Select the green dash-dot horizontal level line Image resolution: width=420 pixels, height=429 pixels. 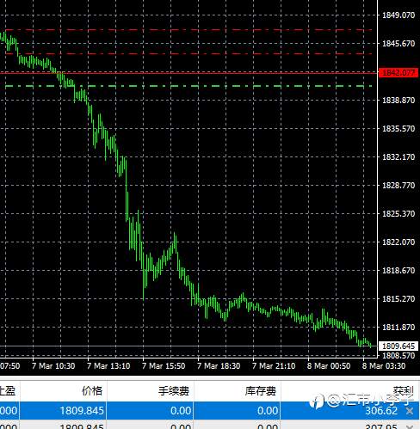tap(188, 86)
